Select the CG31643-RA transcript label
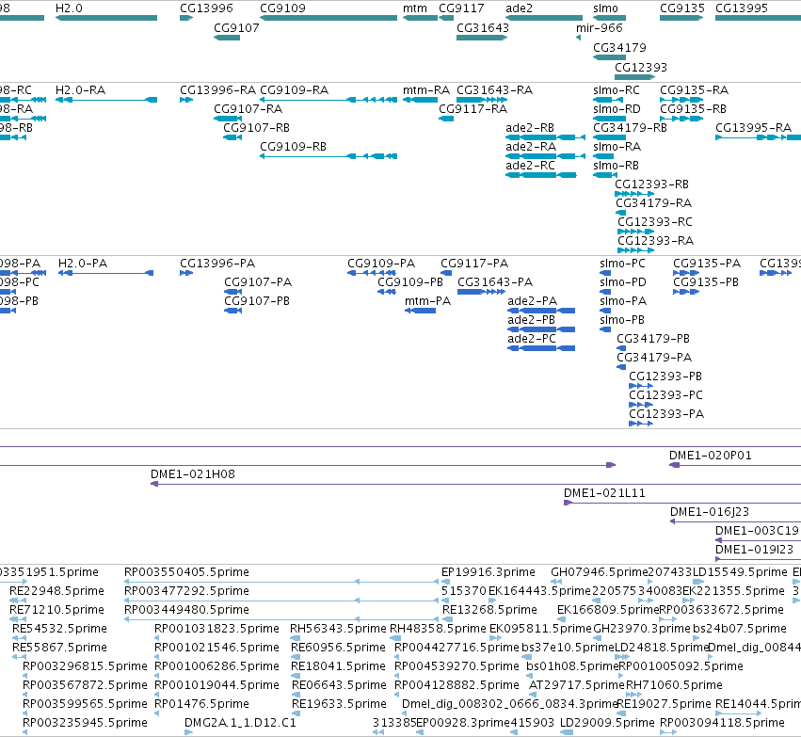The width and height of the screenshot is (801, 737). (494, 90)
